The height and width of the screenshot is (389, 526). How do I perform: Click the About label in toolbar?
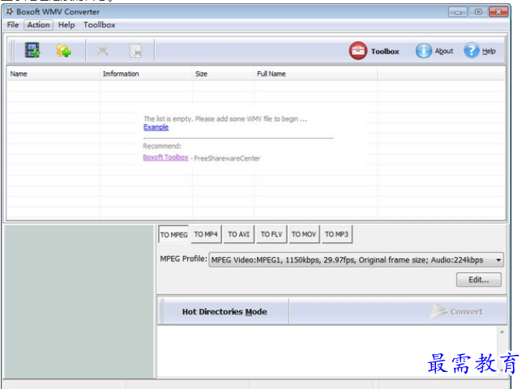[444, 51]
